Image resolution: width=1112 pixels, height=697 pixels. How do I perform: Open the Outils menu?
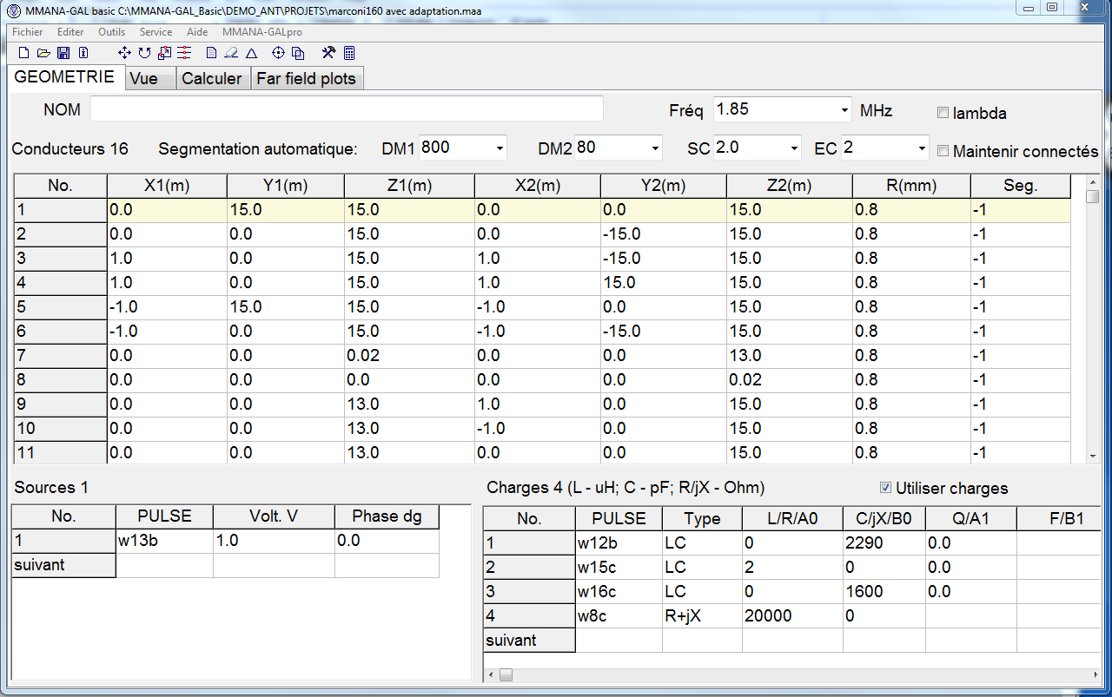coord(111,32)
